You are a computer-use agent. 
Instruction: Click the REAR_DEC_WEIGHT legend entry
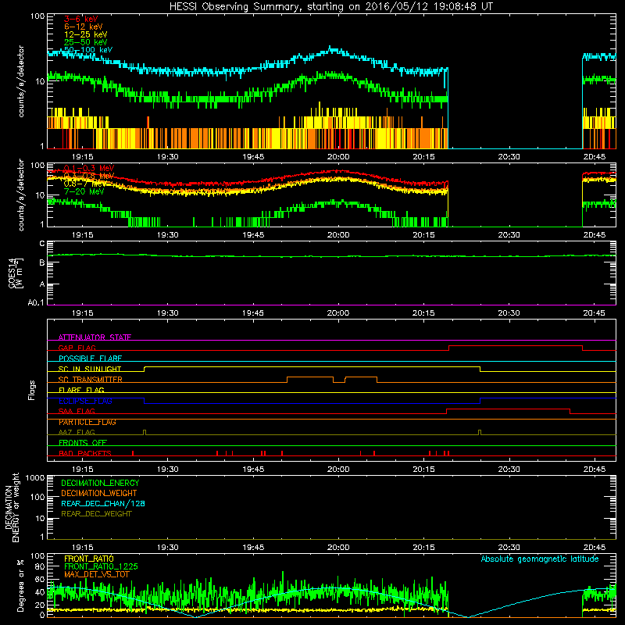click(x=96, y=514)
